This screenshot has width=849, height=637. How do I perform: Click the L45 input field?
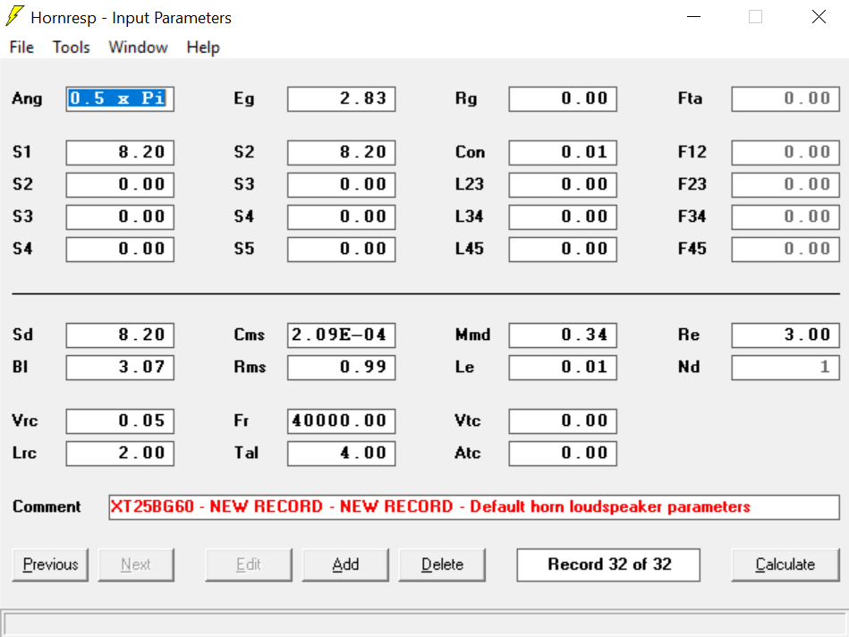pos(563,250)
